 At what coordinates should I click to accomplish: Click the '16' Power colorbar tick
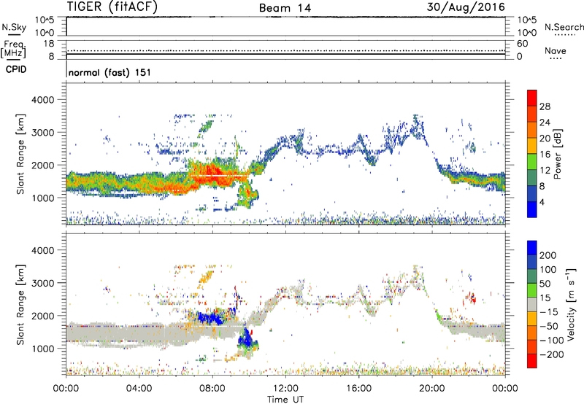point(545,155)
